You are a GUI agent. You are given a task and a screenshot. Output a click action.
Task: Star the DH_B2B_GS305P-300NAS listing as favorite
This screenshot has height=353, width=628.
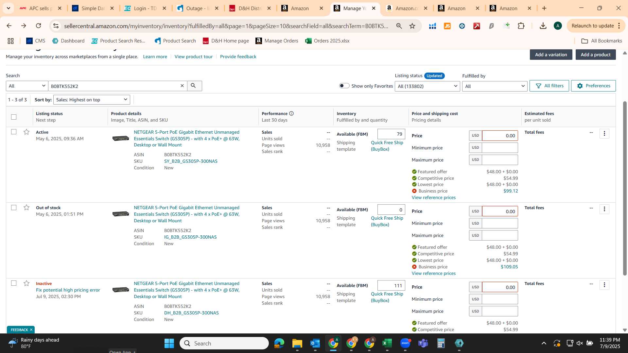pos(26,283)
